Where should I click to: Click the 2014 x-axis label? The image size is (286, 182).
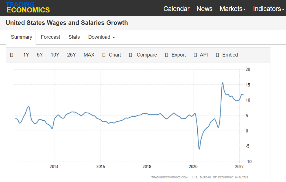click(54, 166)
